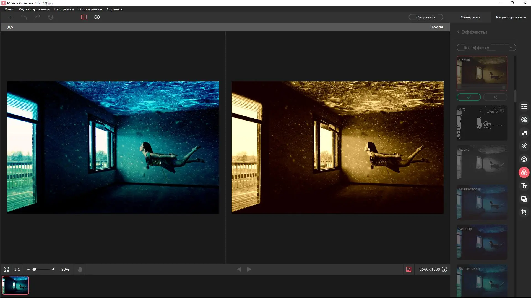Select the Object removal wand tool
This screenshot has width=531, height=298.
[x=524, y=146]
